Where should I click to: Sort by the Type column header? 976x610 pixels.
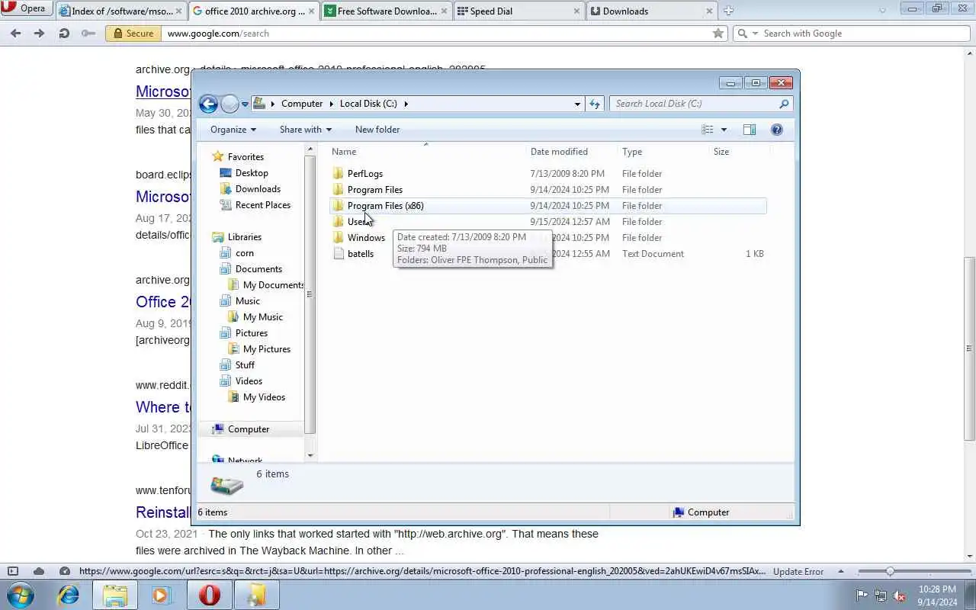[x=632, y=152]
